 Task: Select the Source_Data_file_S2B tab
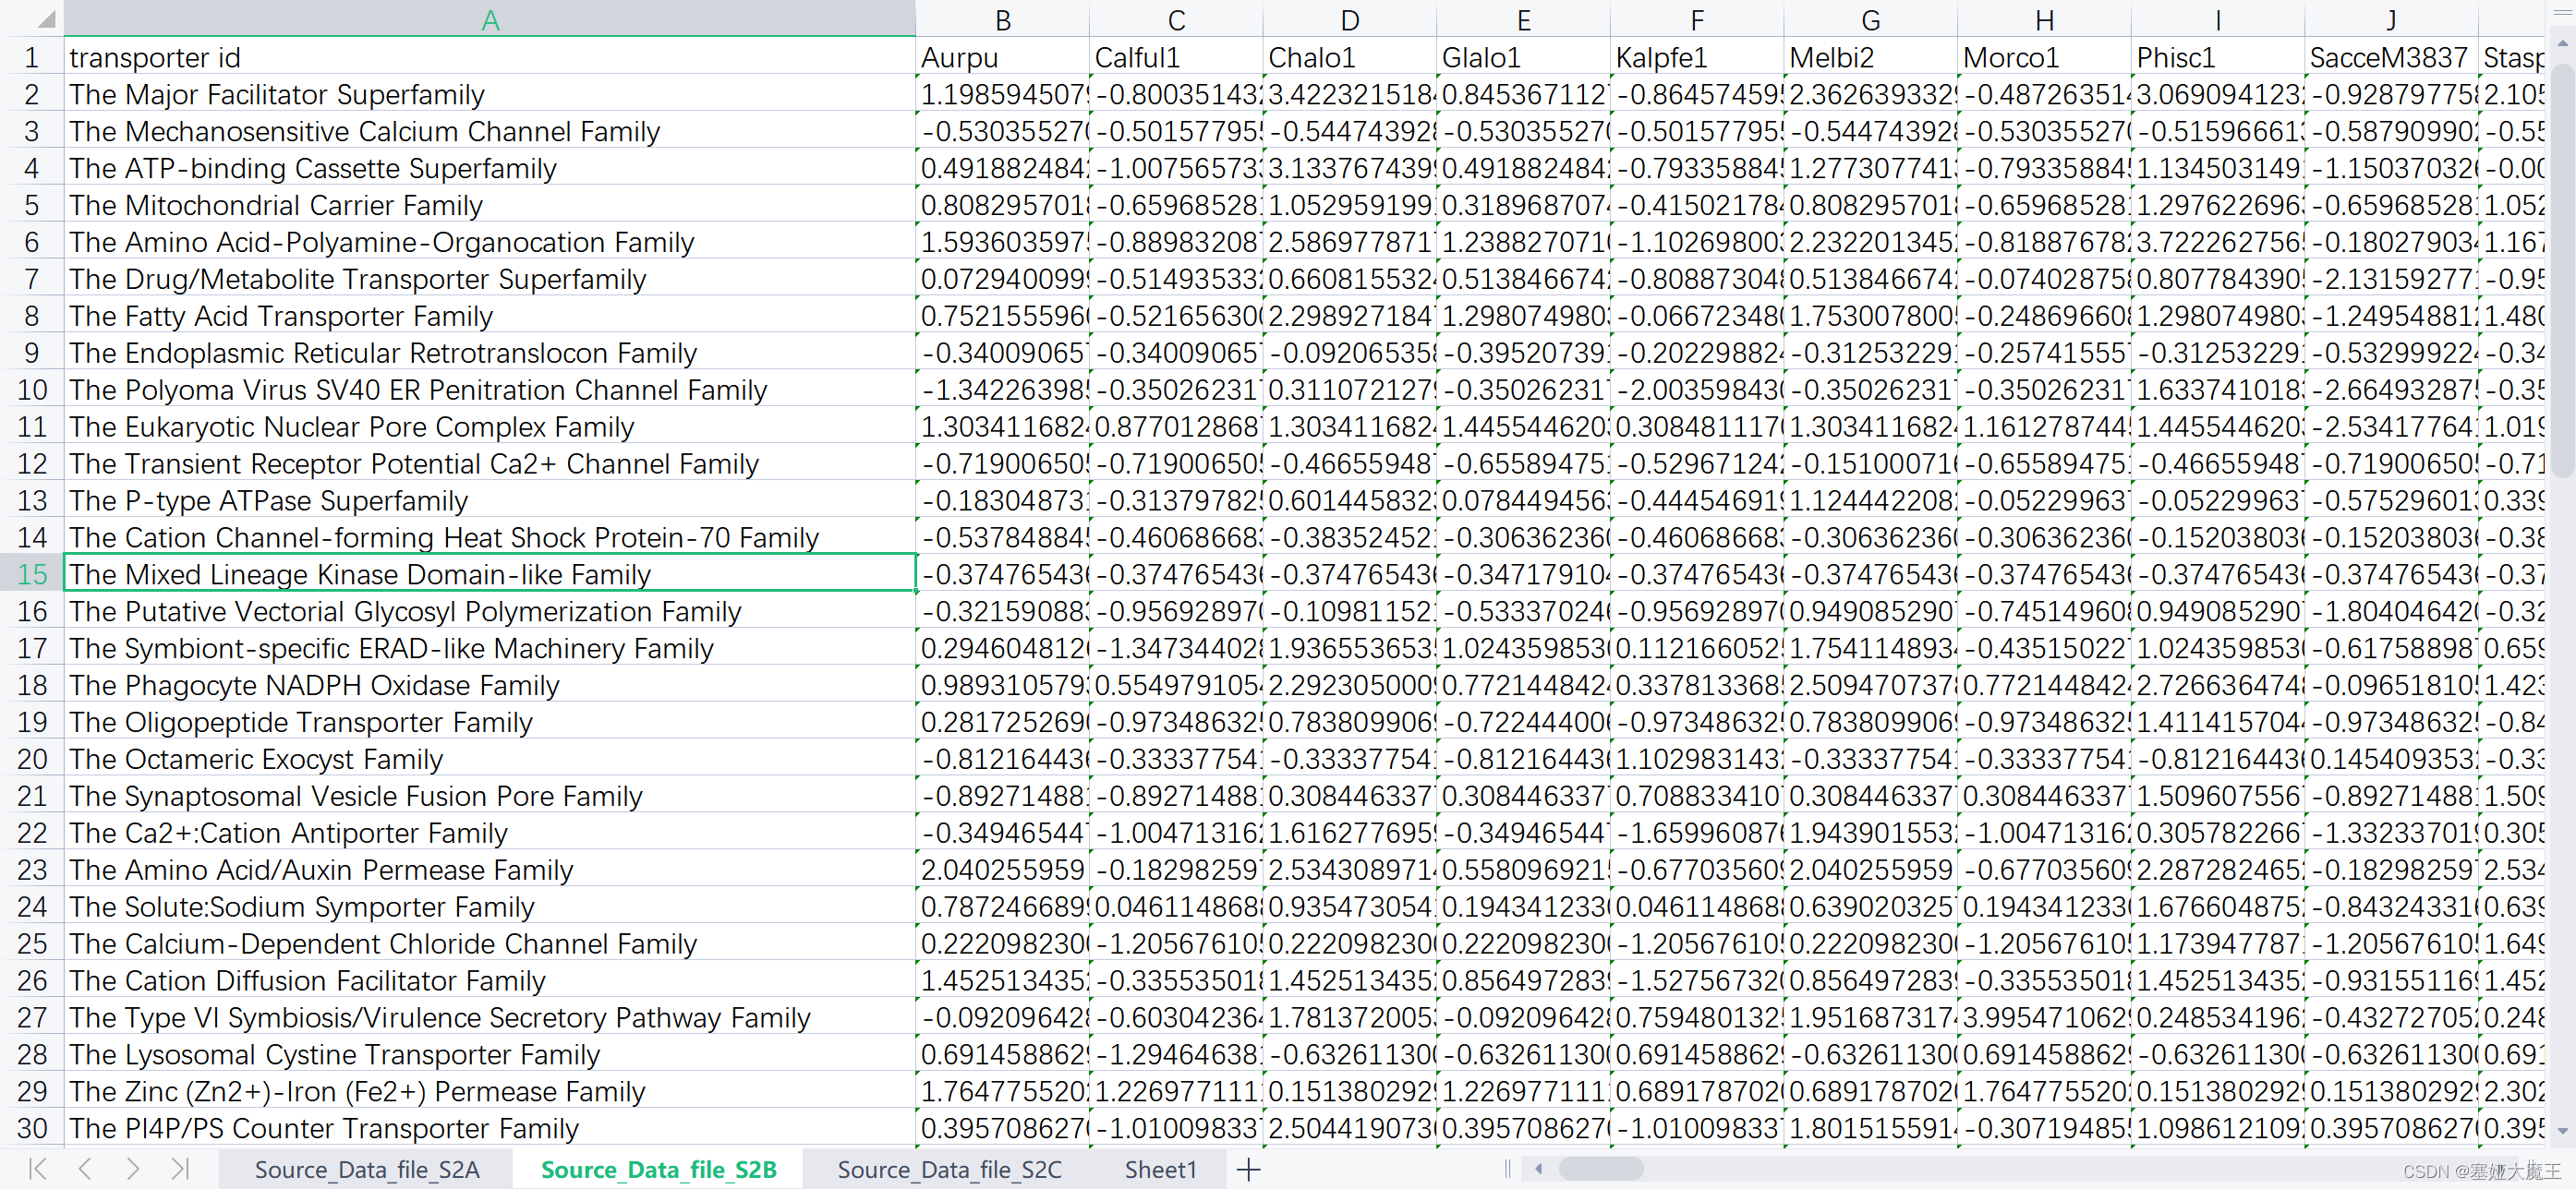coord(658,1169)
